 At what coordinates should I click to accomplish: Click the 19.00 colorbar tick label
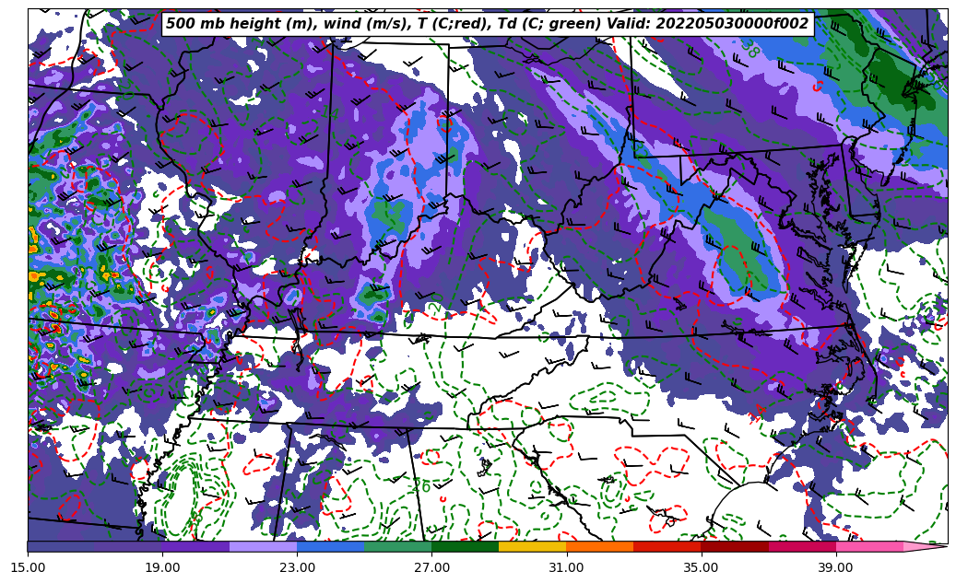point(162,567)
